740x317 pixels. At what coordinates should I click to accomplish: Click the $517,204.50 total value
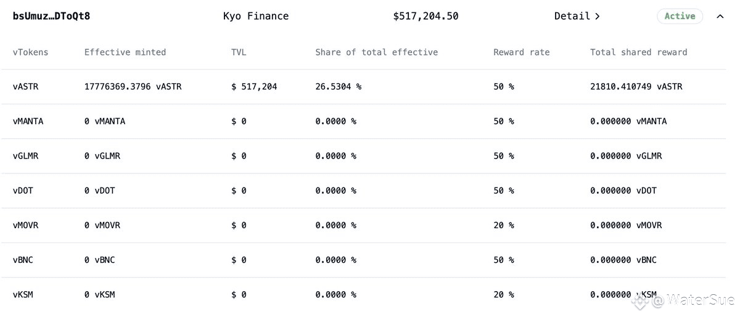pyautogui.click(x=425, y=17)
